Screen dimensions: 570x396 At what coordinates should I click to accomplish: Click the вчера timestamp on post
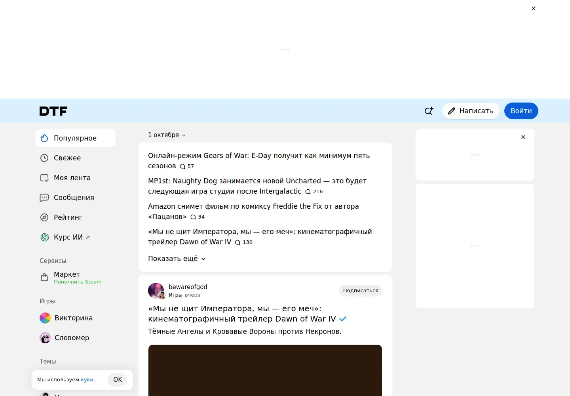pos(193,295)
